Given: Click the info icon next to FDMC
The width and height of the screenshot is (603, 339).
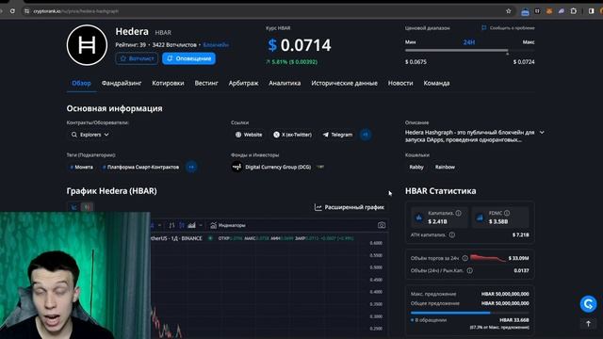Looking at the screenshot, I should click(507, 213).
